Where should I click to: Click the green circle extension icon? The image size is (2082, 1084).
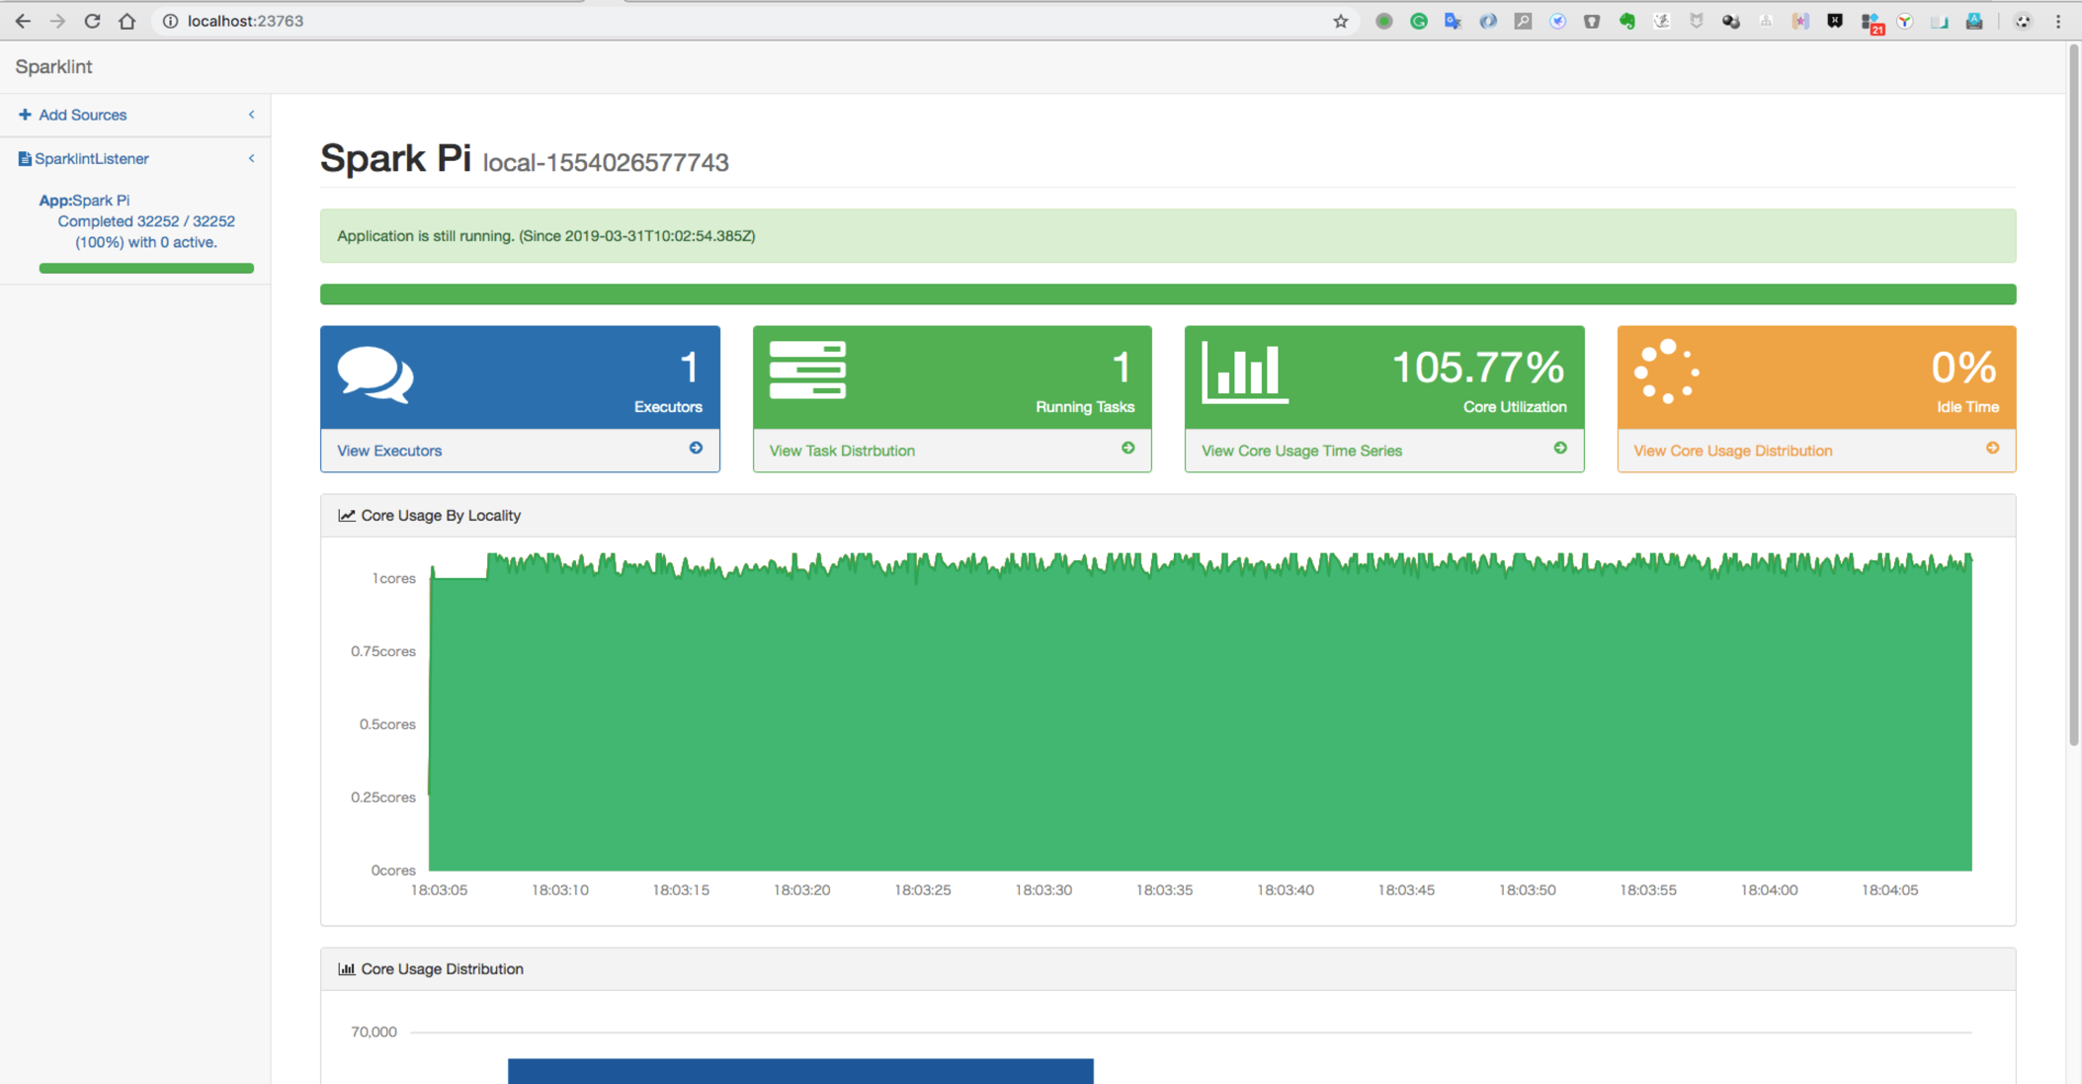(1383, 21)
